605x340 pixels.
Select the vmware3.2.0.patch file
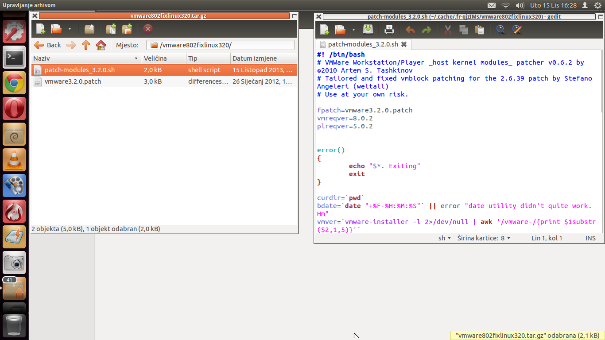73,81
